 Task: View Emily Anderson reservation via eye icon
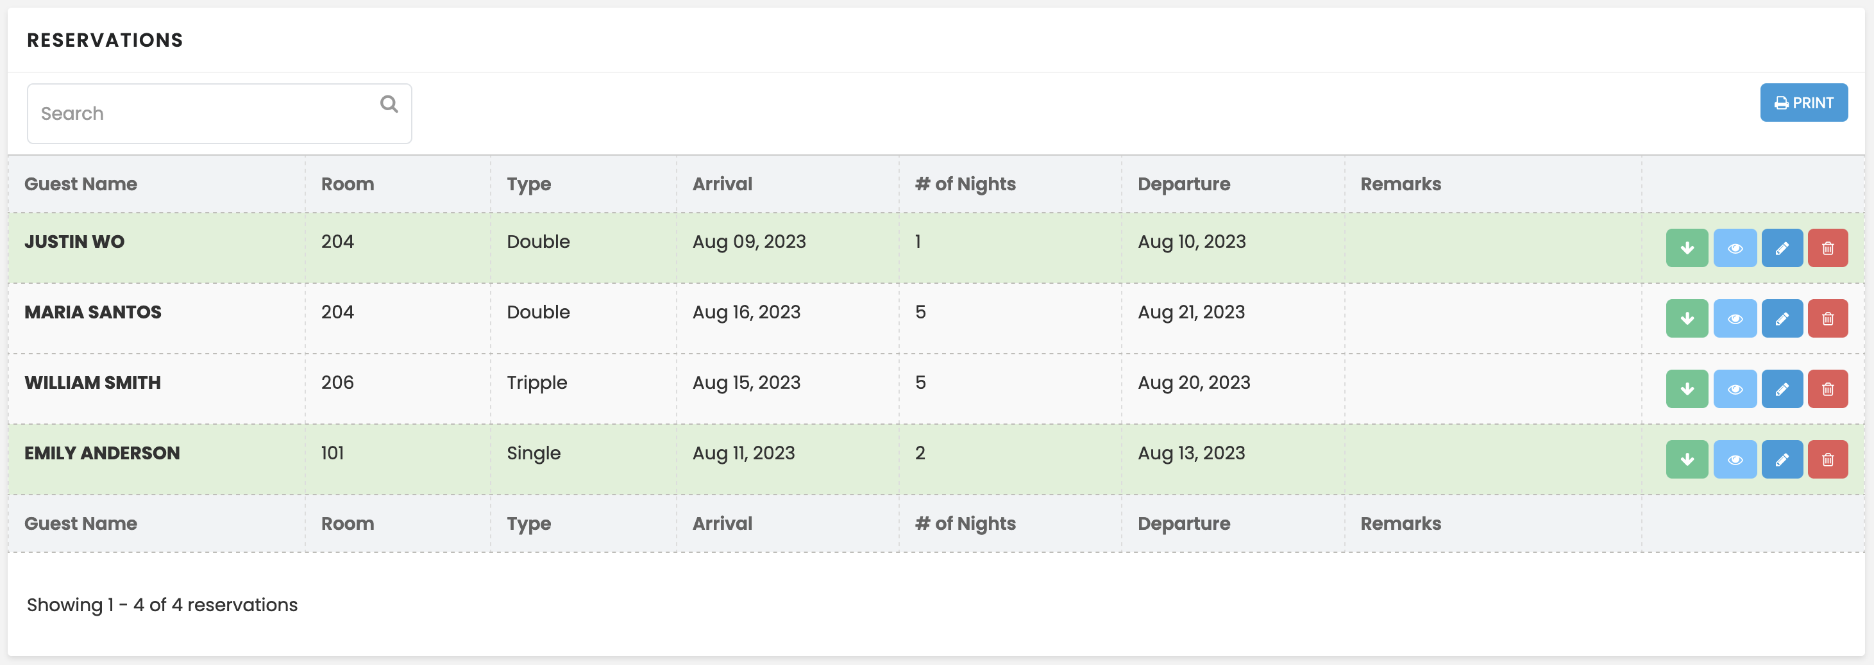pyautogui.click(x=1734, y=459)
